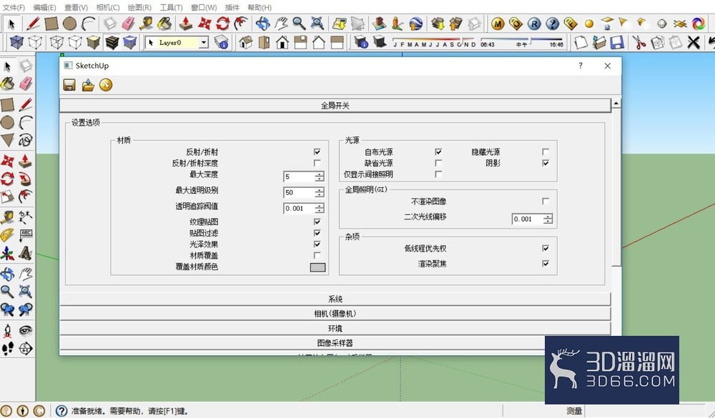The height and width of the screenshot is (418, 715).
Task: Switch to Iso view house icon
Action: tap(246, 42)
